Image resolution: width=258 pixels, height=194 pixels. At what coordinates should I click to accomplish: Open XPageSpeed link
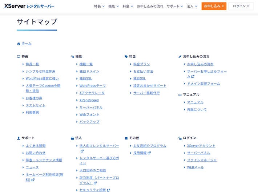coord(89,100)
